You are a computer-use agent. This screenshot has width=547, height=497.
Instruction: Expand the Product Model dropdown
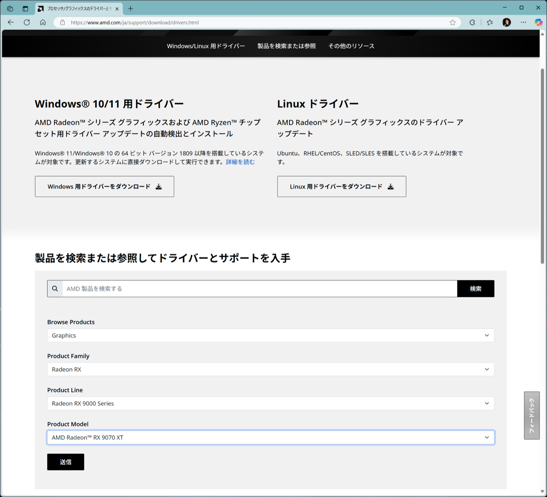click(x=271, y=438)
